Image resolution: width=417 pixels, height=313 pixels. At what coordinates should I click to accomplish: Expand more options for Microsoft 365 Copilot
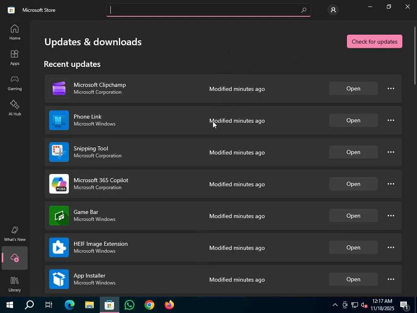click(x=391, y=184)
